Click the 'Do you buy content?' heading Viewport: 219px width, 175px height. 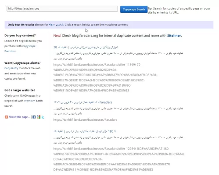click(x=20, y=35)
